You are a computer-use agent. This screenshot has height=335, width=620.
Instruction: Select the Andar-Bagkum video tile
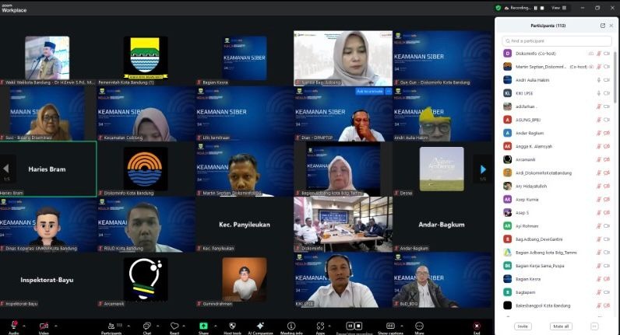pos(442,224)
